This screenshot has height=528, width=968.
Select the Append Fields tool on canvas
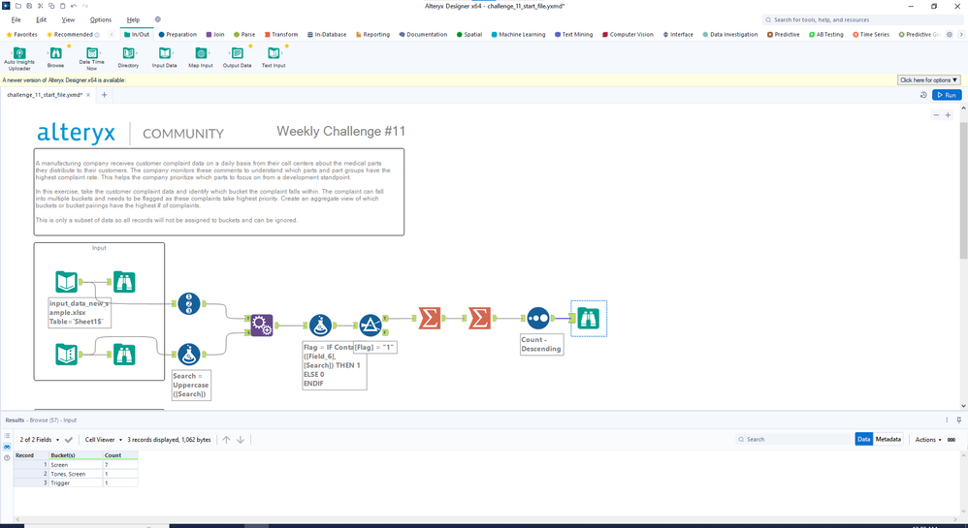coord(262,325)
